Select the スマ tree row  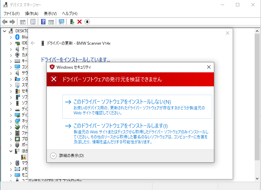point(21,85)
